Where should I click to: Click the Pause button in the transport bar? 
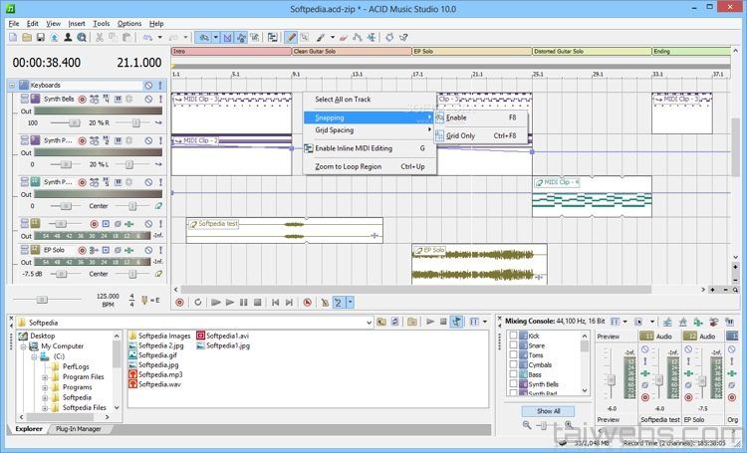[244, 302]
